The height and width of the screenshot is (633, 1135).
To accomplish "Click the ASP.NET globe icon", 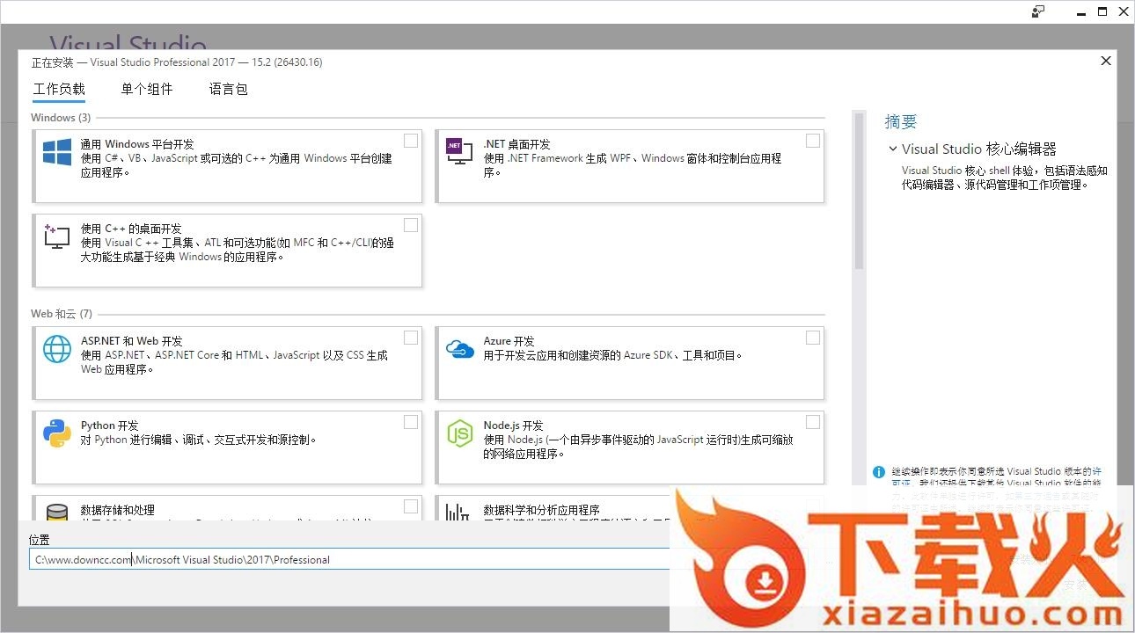I will (57, 349).
